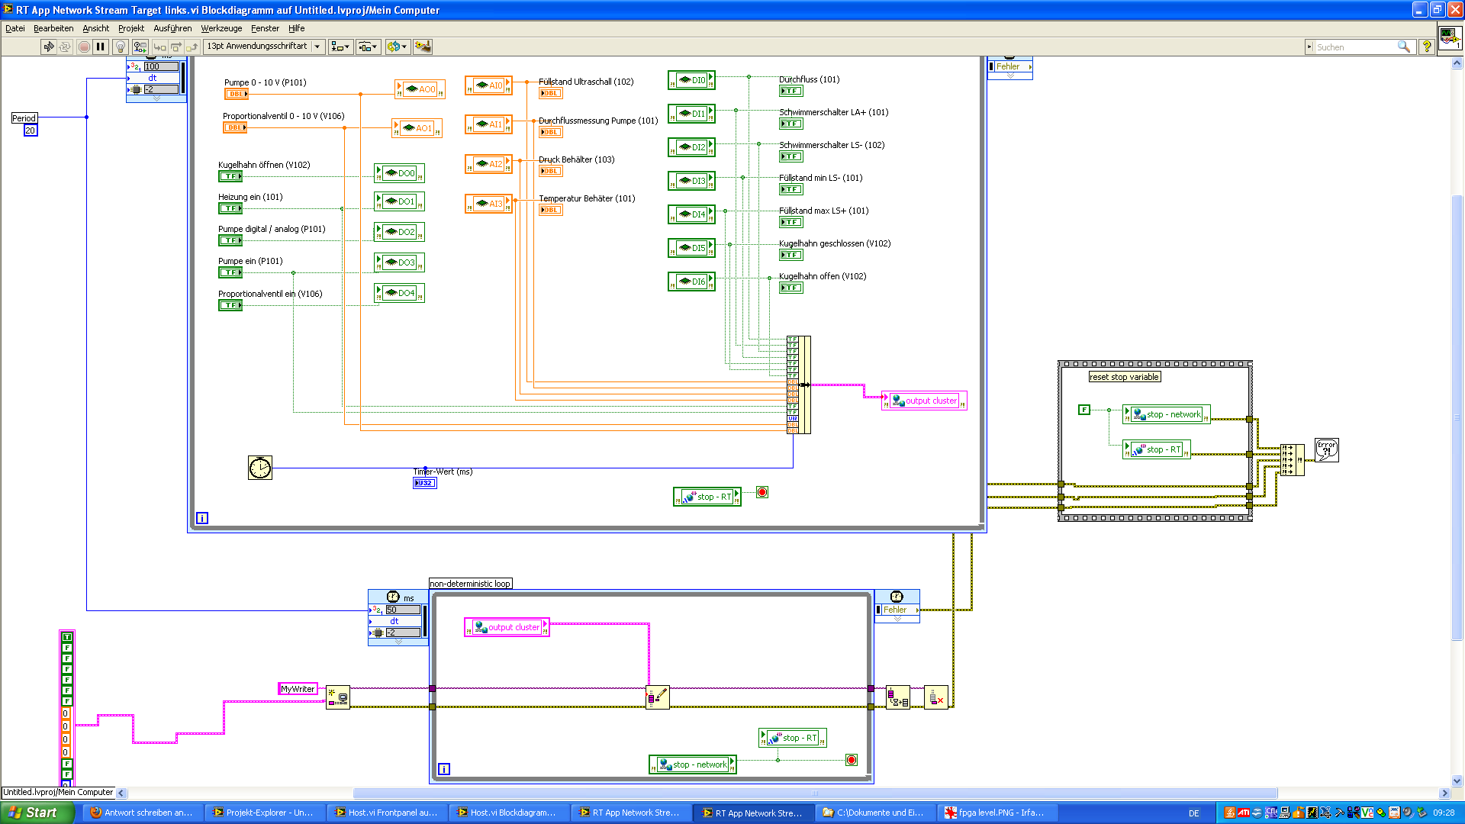Click the Clean Up Diagram icon

(422, 47)
